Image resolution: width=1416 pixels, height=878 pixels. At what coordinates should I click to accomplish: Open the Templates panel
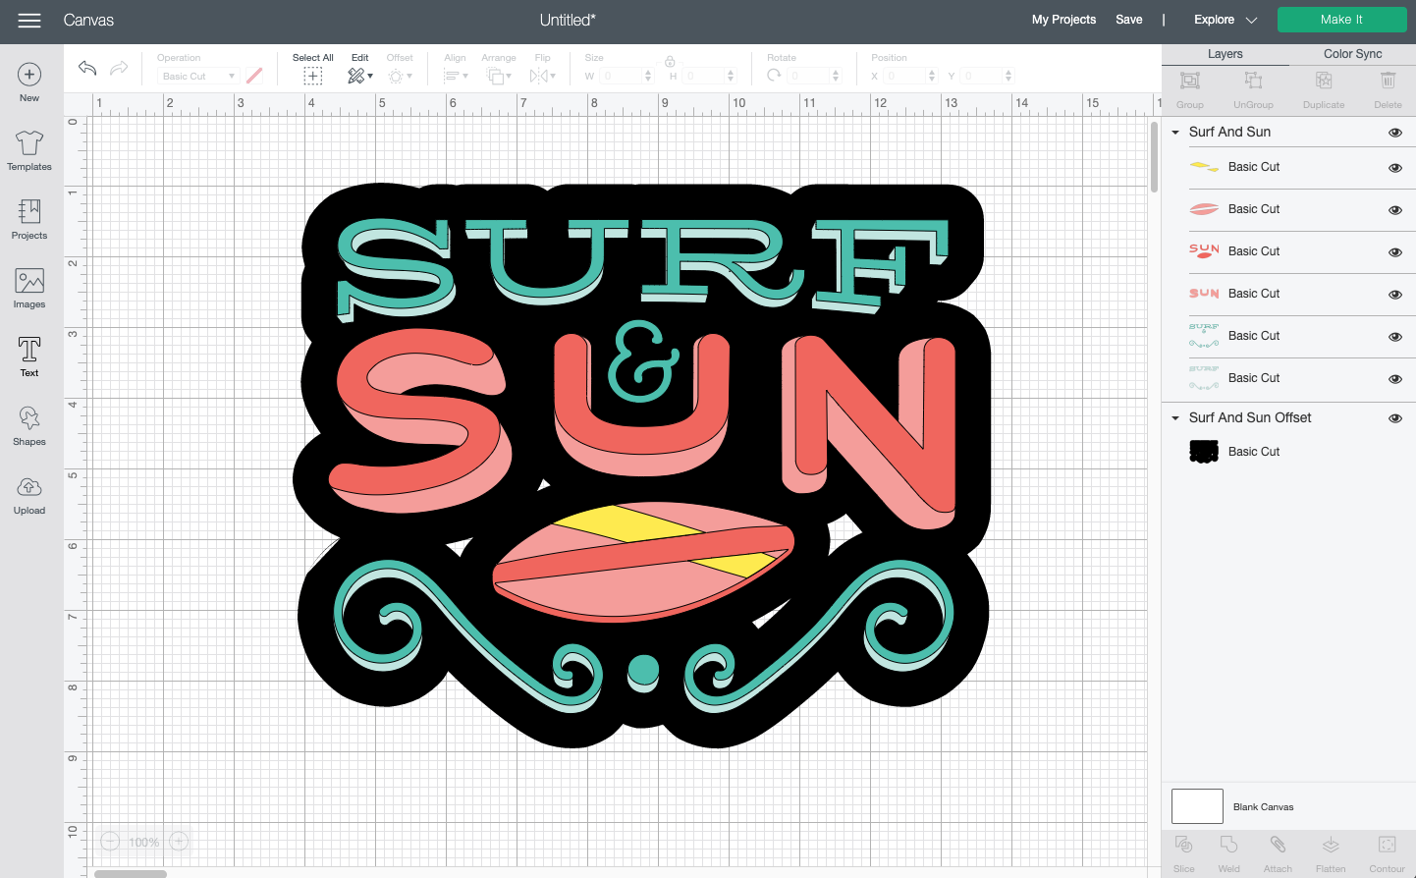point(29,151)
